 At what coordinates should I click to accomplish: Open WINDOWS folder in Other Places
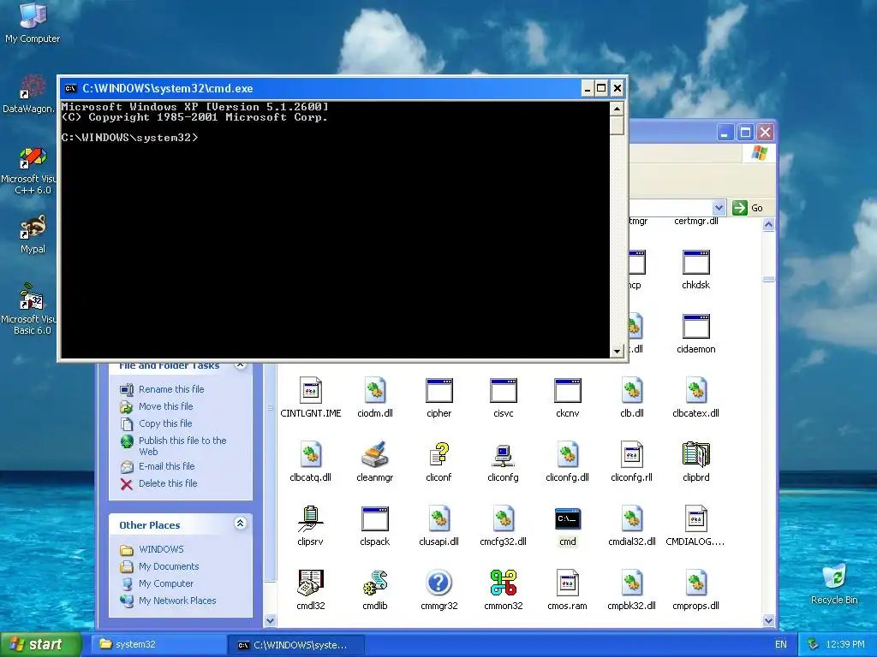click(161, 549)
